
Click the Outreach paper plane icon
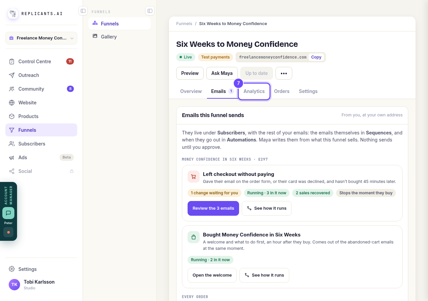[x=12, y=75]
